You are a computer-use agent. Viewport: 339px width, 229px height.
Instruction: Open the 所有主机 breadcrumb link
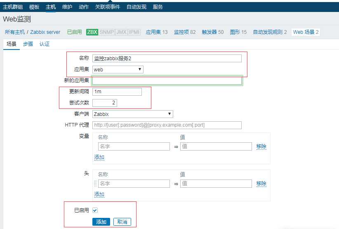[x=15, y=32]
